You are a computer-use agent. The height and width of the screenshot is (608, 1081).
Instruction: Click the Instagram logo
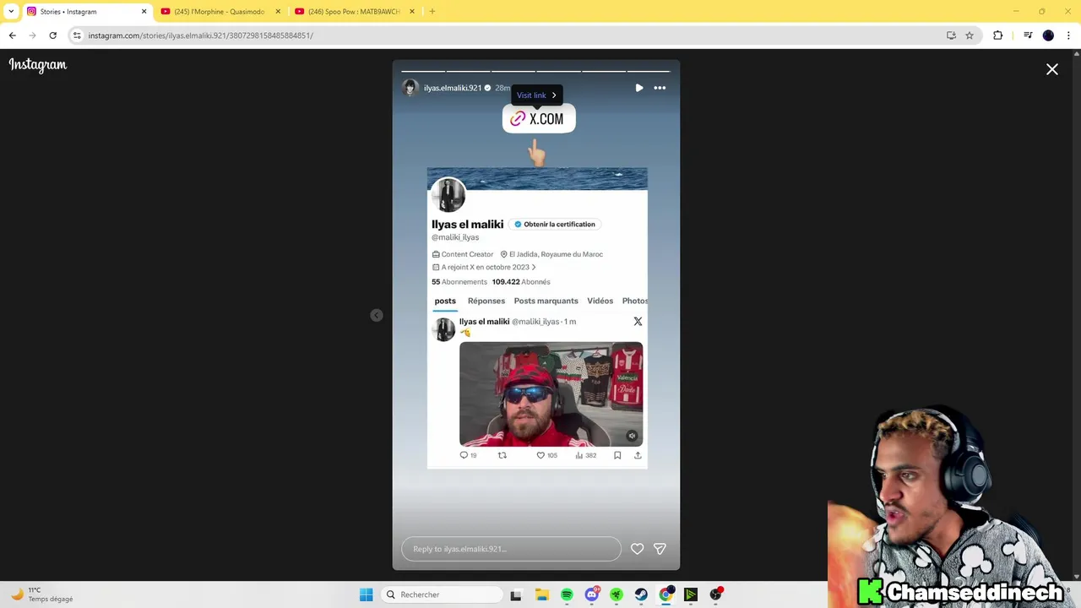pos(38,65)
